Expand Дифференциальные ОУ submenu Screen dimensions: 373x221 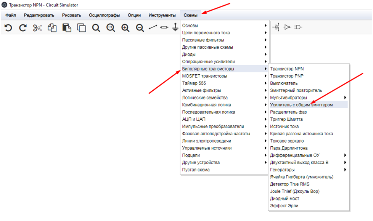309,155
